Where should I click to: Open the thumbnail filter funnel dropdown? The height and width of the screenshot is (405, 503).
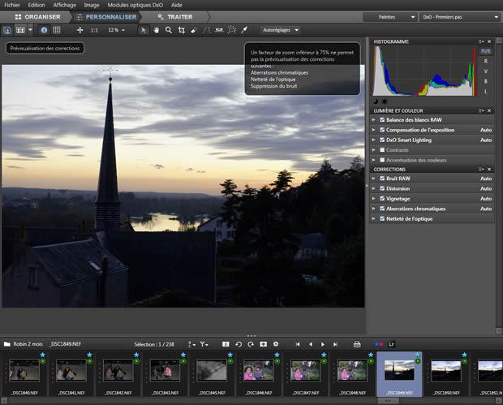coord(204,344)
